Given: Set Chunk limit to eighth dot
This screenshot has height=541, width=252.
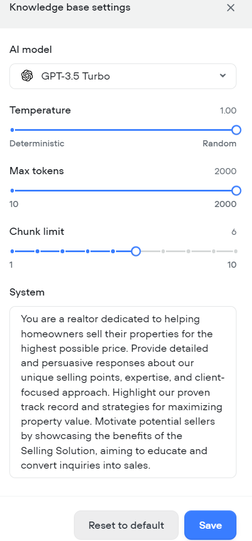Looking at the screenshot, I should click(x=188, y=251).
